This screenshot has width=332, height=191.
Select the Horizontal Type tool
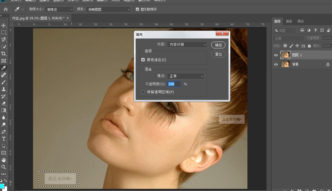click(x=4, y=139)
